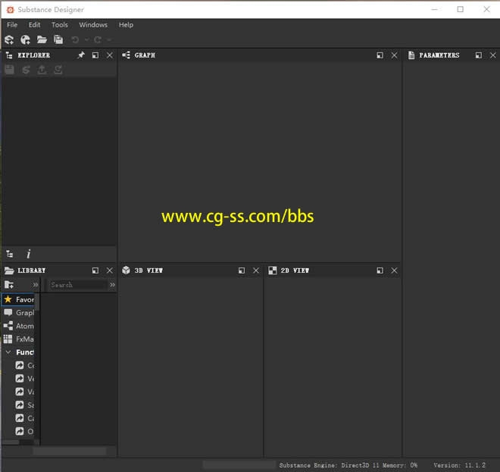The image size is (500, 472).
Task: Undock the Graph panel
Action: 380,55
